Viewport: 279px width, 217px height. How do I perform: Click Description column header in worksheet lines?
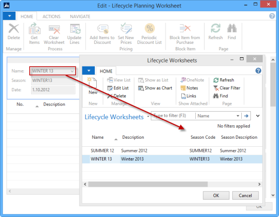(54, 104)
